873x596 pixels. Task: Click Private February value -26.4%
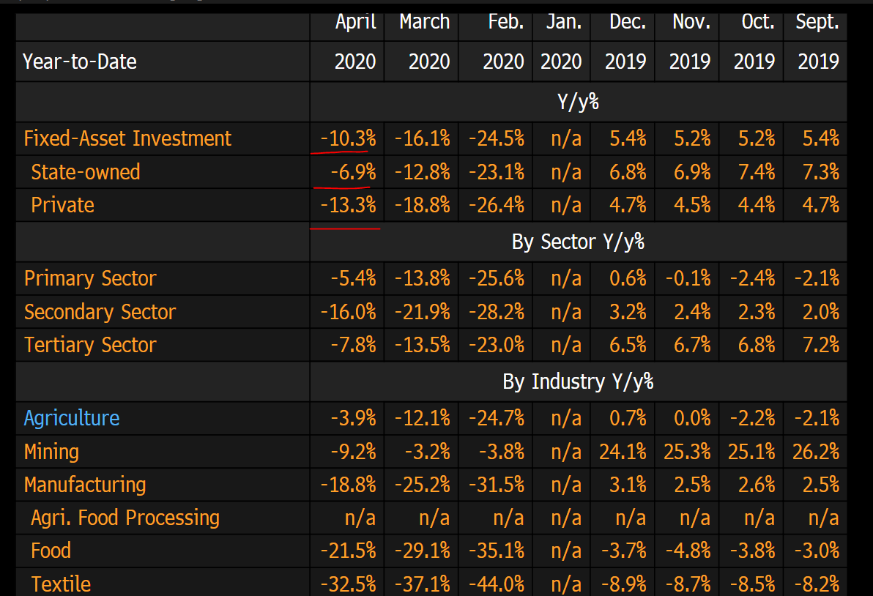coord(497,205)
